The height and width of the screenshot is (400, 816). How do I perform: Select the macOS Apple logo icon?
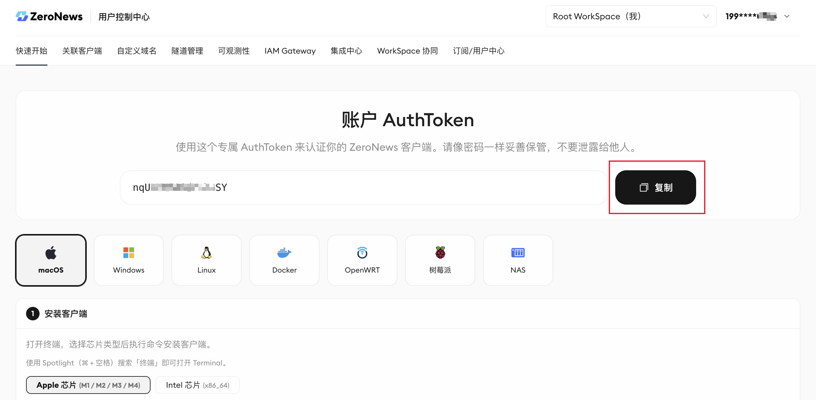[x=51, y=253]
